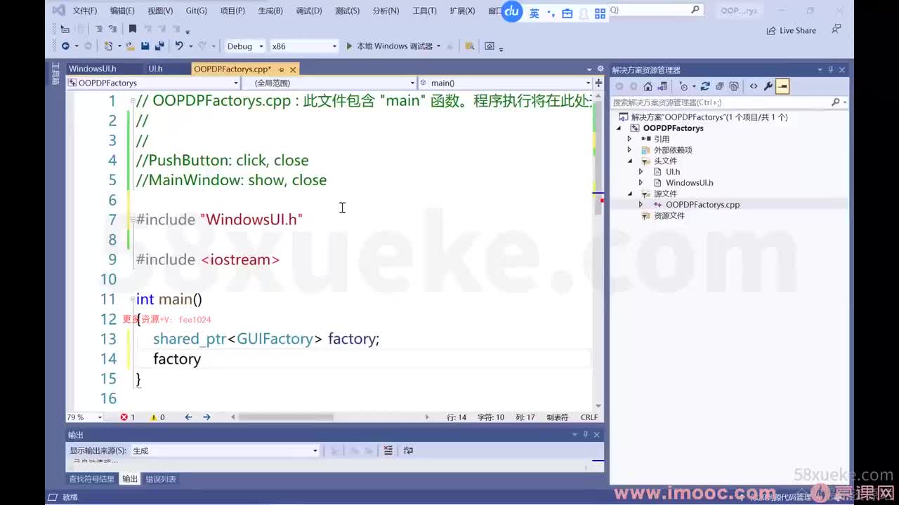The image size is (899, 505).
Task: Open the 调试(D) menu
Action: [x=309, y=11]
